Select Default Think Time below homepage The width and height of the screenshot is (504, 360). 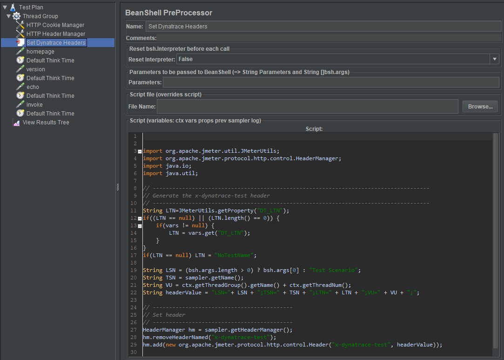click(x=50, y=60)
